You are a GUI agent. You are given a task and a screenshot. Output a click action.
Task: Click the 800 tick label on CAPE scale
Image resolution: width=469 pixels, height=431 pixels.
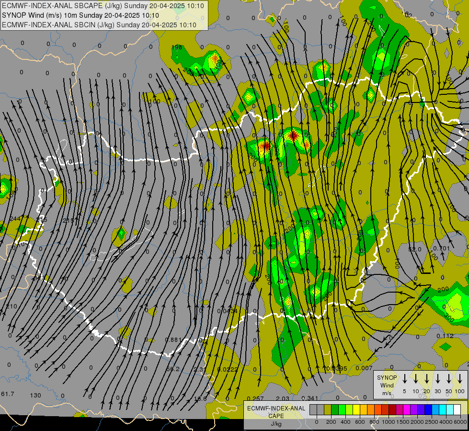coord(374,422)
